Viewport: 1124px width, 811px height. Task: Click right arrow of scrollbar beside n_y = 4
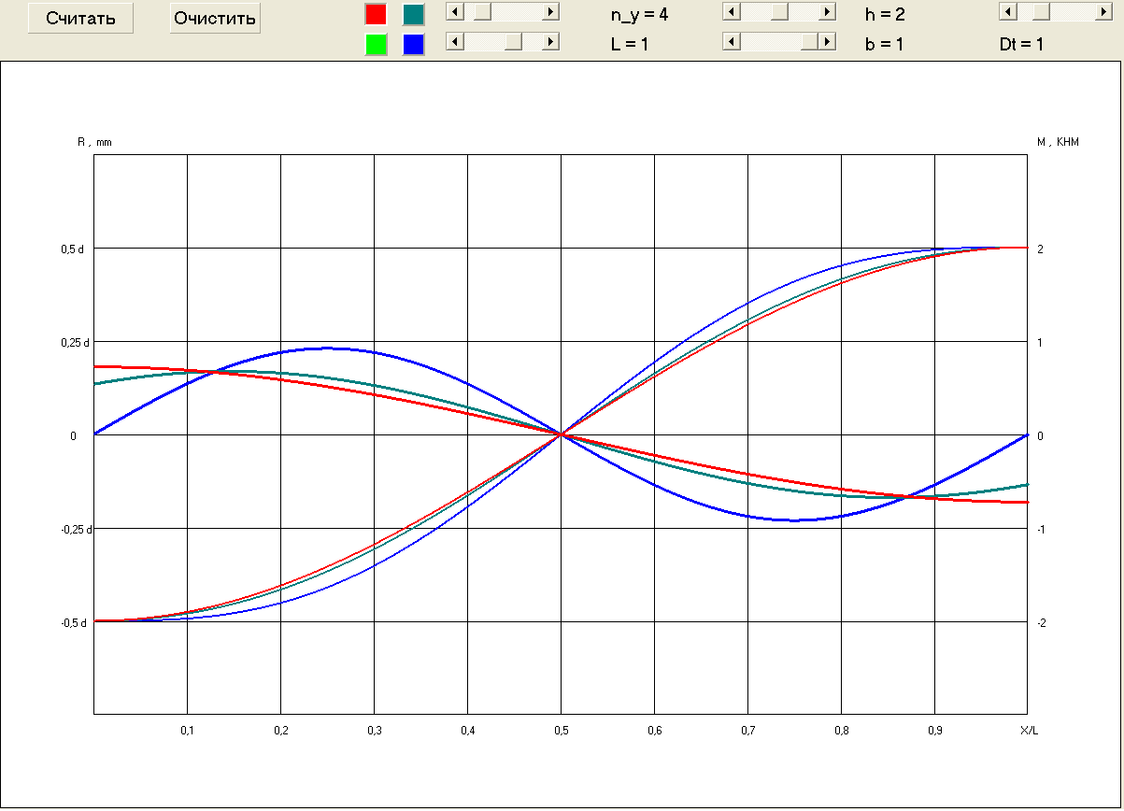click(551, 11)
